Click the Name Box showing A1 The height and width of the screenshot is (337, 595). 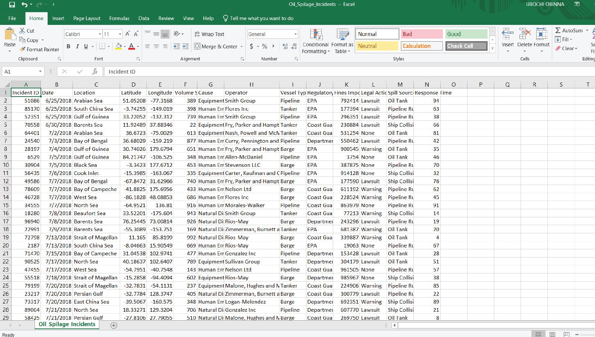(x=20, y=72)
